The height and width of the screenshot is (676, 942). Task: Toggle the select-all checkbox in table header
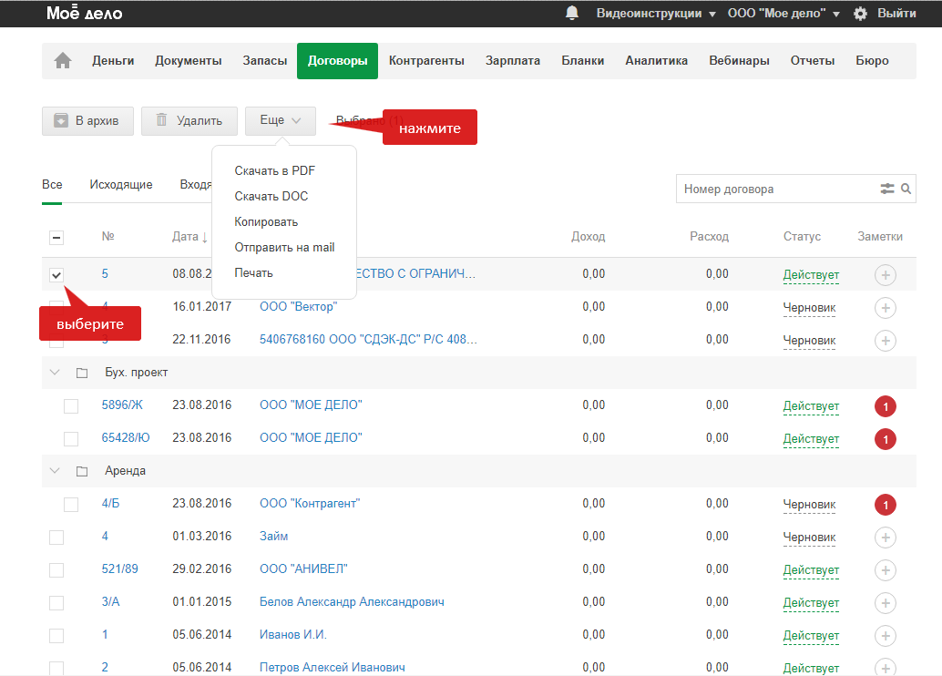(56, 237)
